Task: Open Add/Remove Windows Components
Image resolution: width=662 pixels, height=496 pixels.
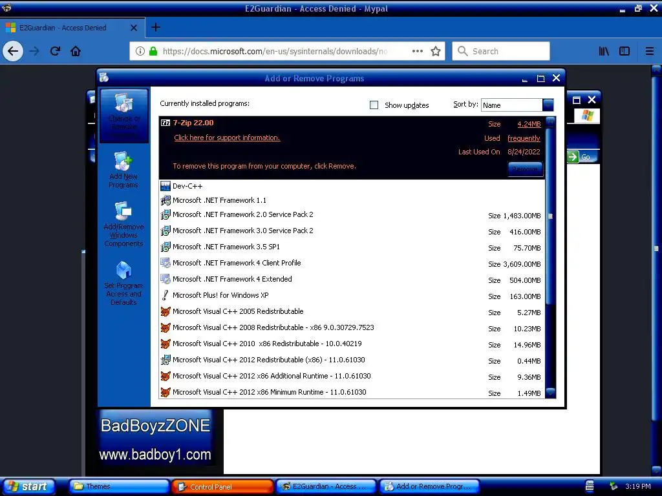Action: pyautogui.click(x=123, y=224)
